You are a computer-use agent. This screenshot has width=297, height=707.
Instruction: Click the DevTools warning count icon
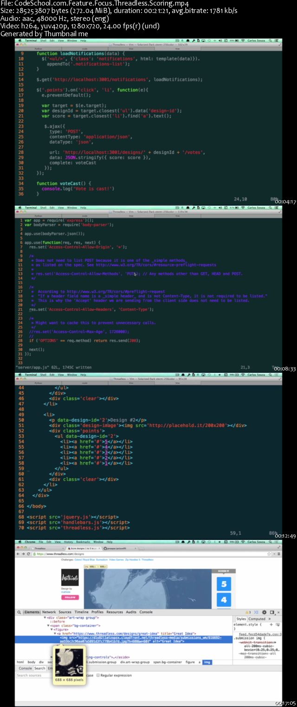[248, 612]
